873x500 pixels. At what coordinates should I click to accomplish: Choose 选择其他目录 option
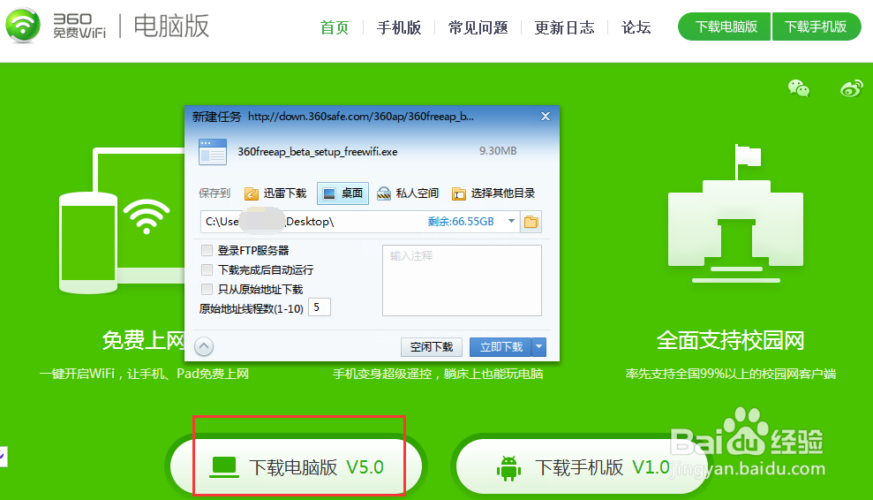coord(493,193)
